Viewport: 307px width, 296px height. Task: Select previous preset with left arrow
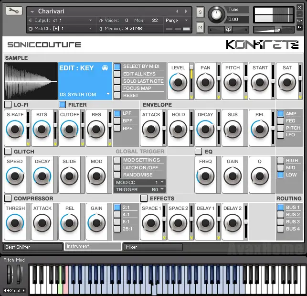pyautogui.click(x=177, y=11)
